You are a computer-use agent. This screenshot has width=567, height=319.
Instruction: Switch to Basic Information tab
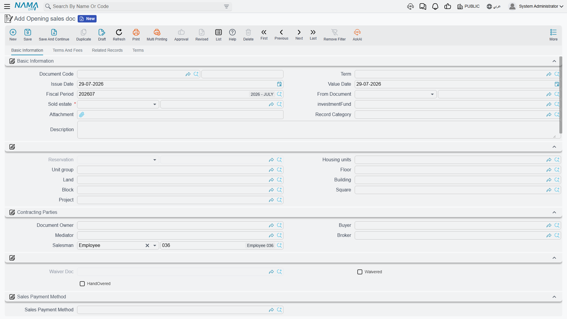pyautogui.click(x=27, y=50)
